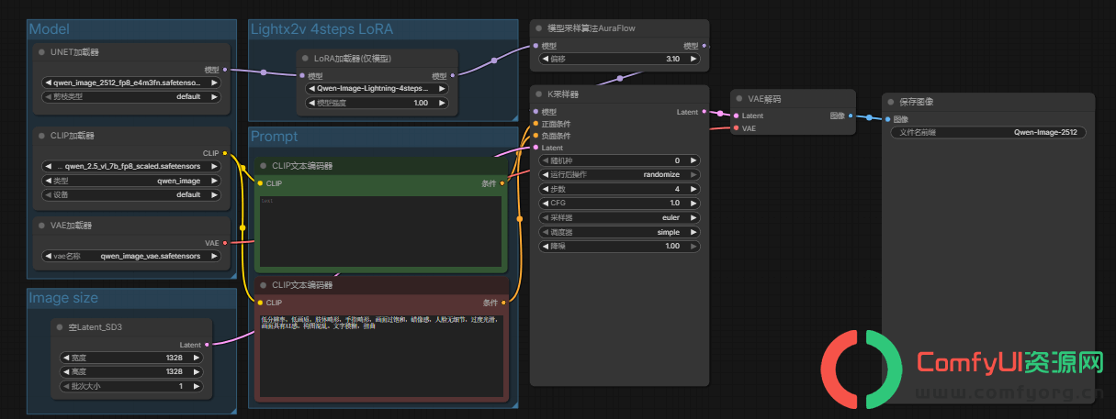Collapse the K采样器 node via its dot
This screenshot has width=1116, height=419.
pyautogui.click(x=539, y=94)
